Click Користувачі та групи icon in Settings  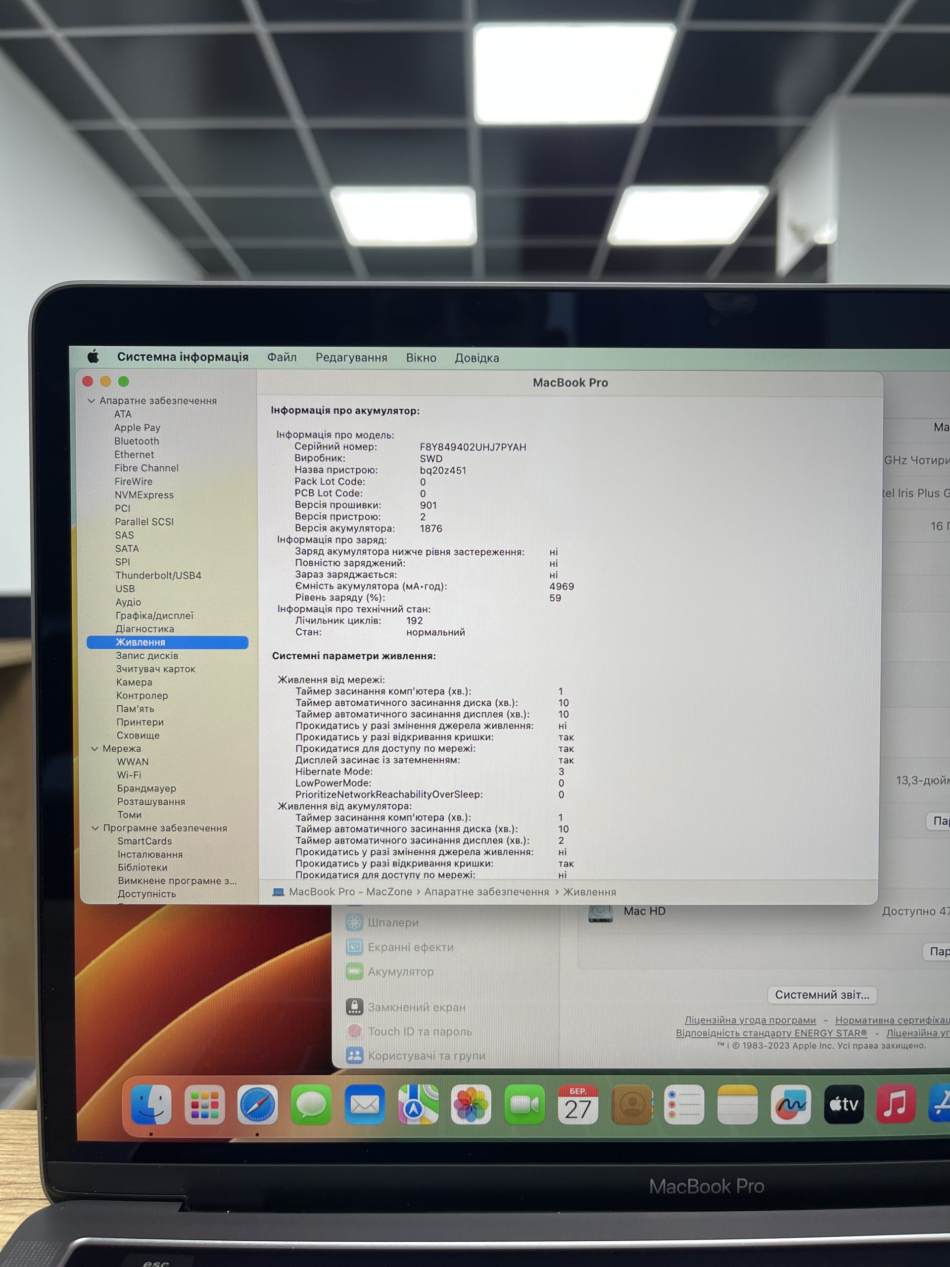coord(354,1055)
